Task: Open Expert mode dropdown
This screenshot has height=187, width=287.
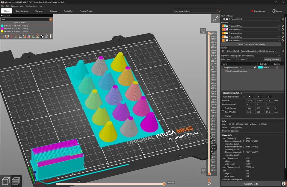Action: point(260,11)
